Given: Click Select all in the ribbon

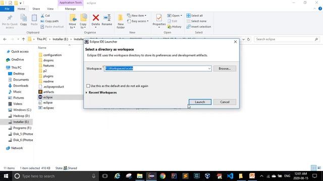Looking at the screenshot, I should pos(194,16).
